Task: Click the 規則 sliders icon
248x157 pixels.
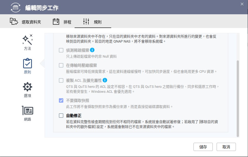Action: point(86,21)
